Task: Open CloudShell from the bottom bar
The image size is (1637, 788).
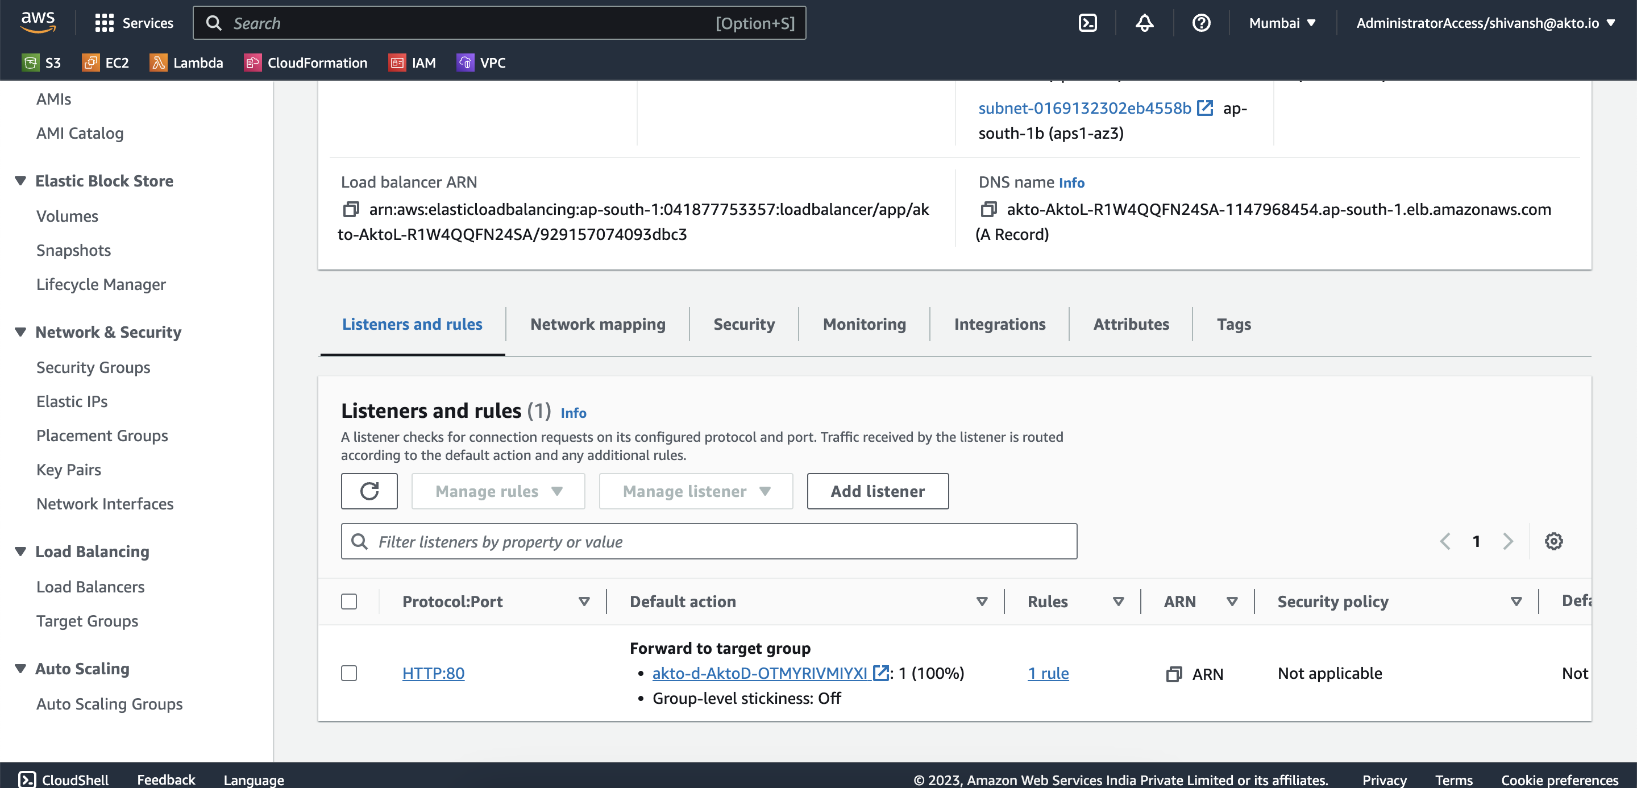Action: [63, 779]
